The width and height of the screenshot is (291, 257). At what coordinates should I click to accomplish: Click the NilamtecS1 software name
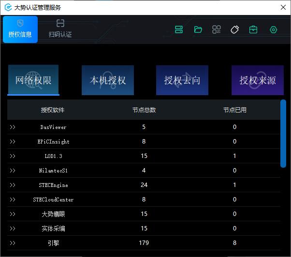pyautogui.click(x=53, y=171)
